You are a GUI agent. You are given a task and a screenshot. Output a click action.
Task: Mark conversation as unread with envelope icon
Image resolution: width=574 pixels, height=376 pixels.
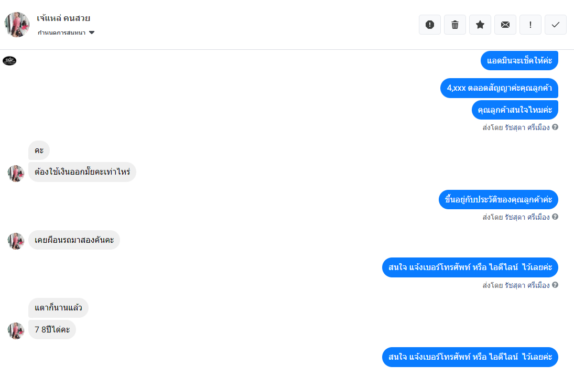click(x=505, y=25)
